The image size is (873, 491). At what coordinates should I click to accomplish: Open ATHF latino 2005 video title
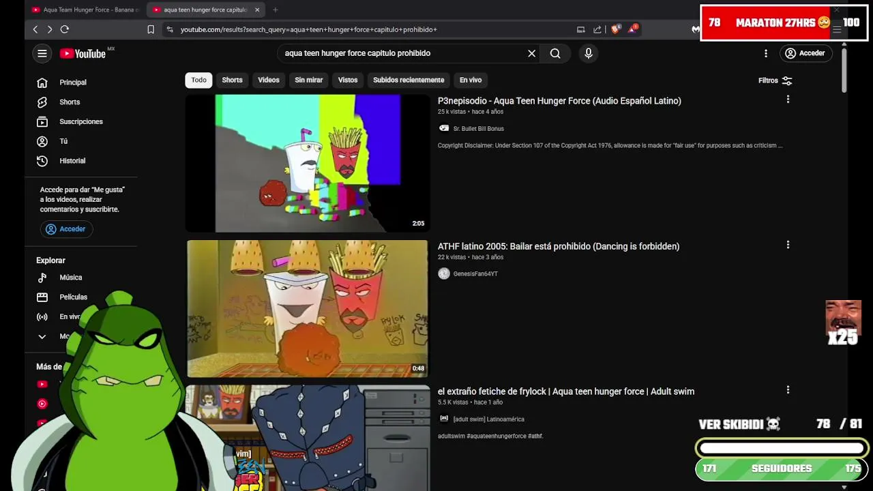tap(559, 246)
